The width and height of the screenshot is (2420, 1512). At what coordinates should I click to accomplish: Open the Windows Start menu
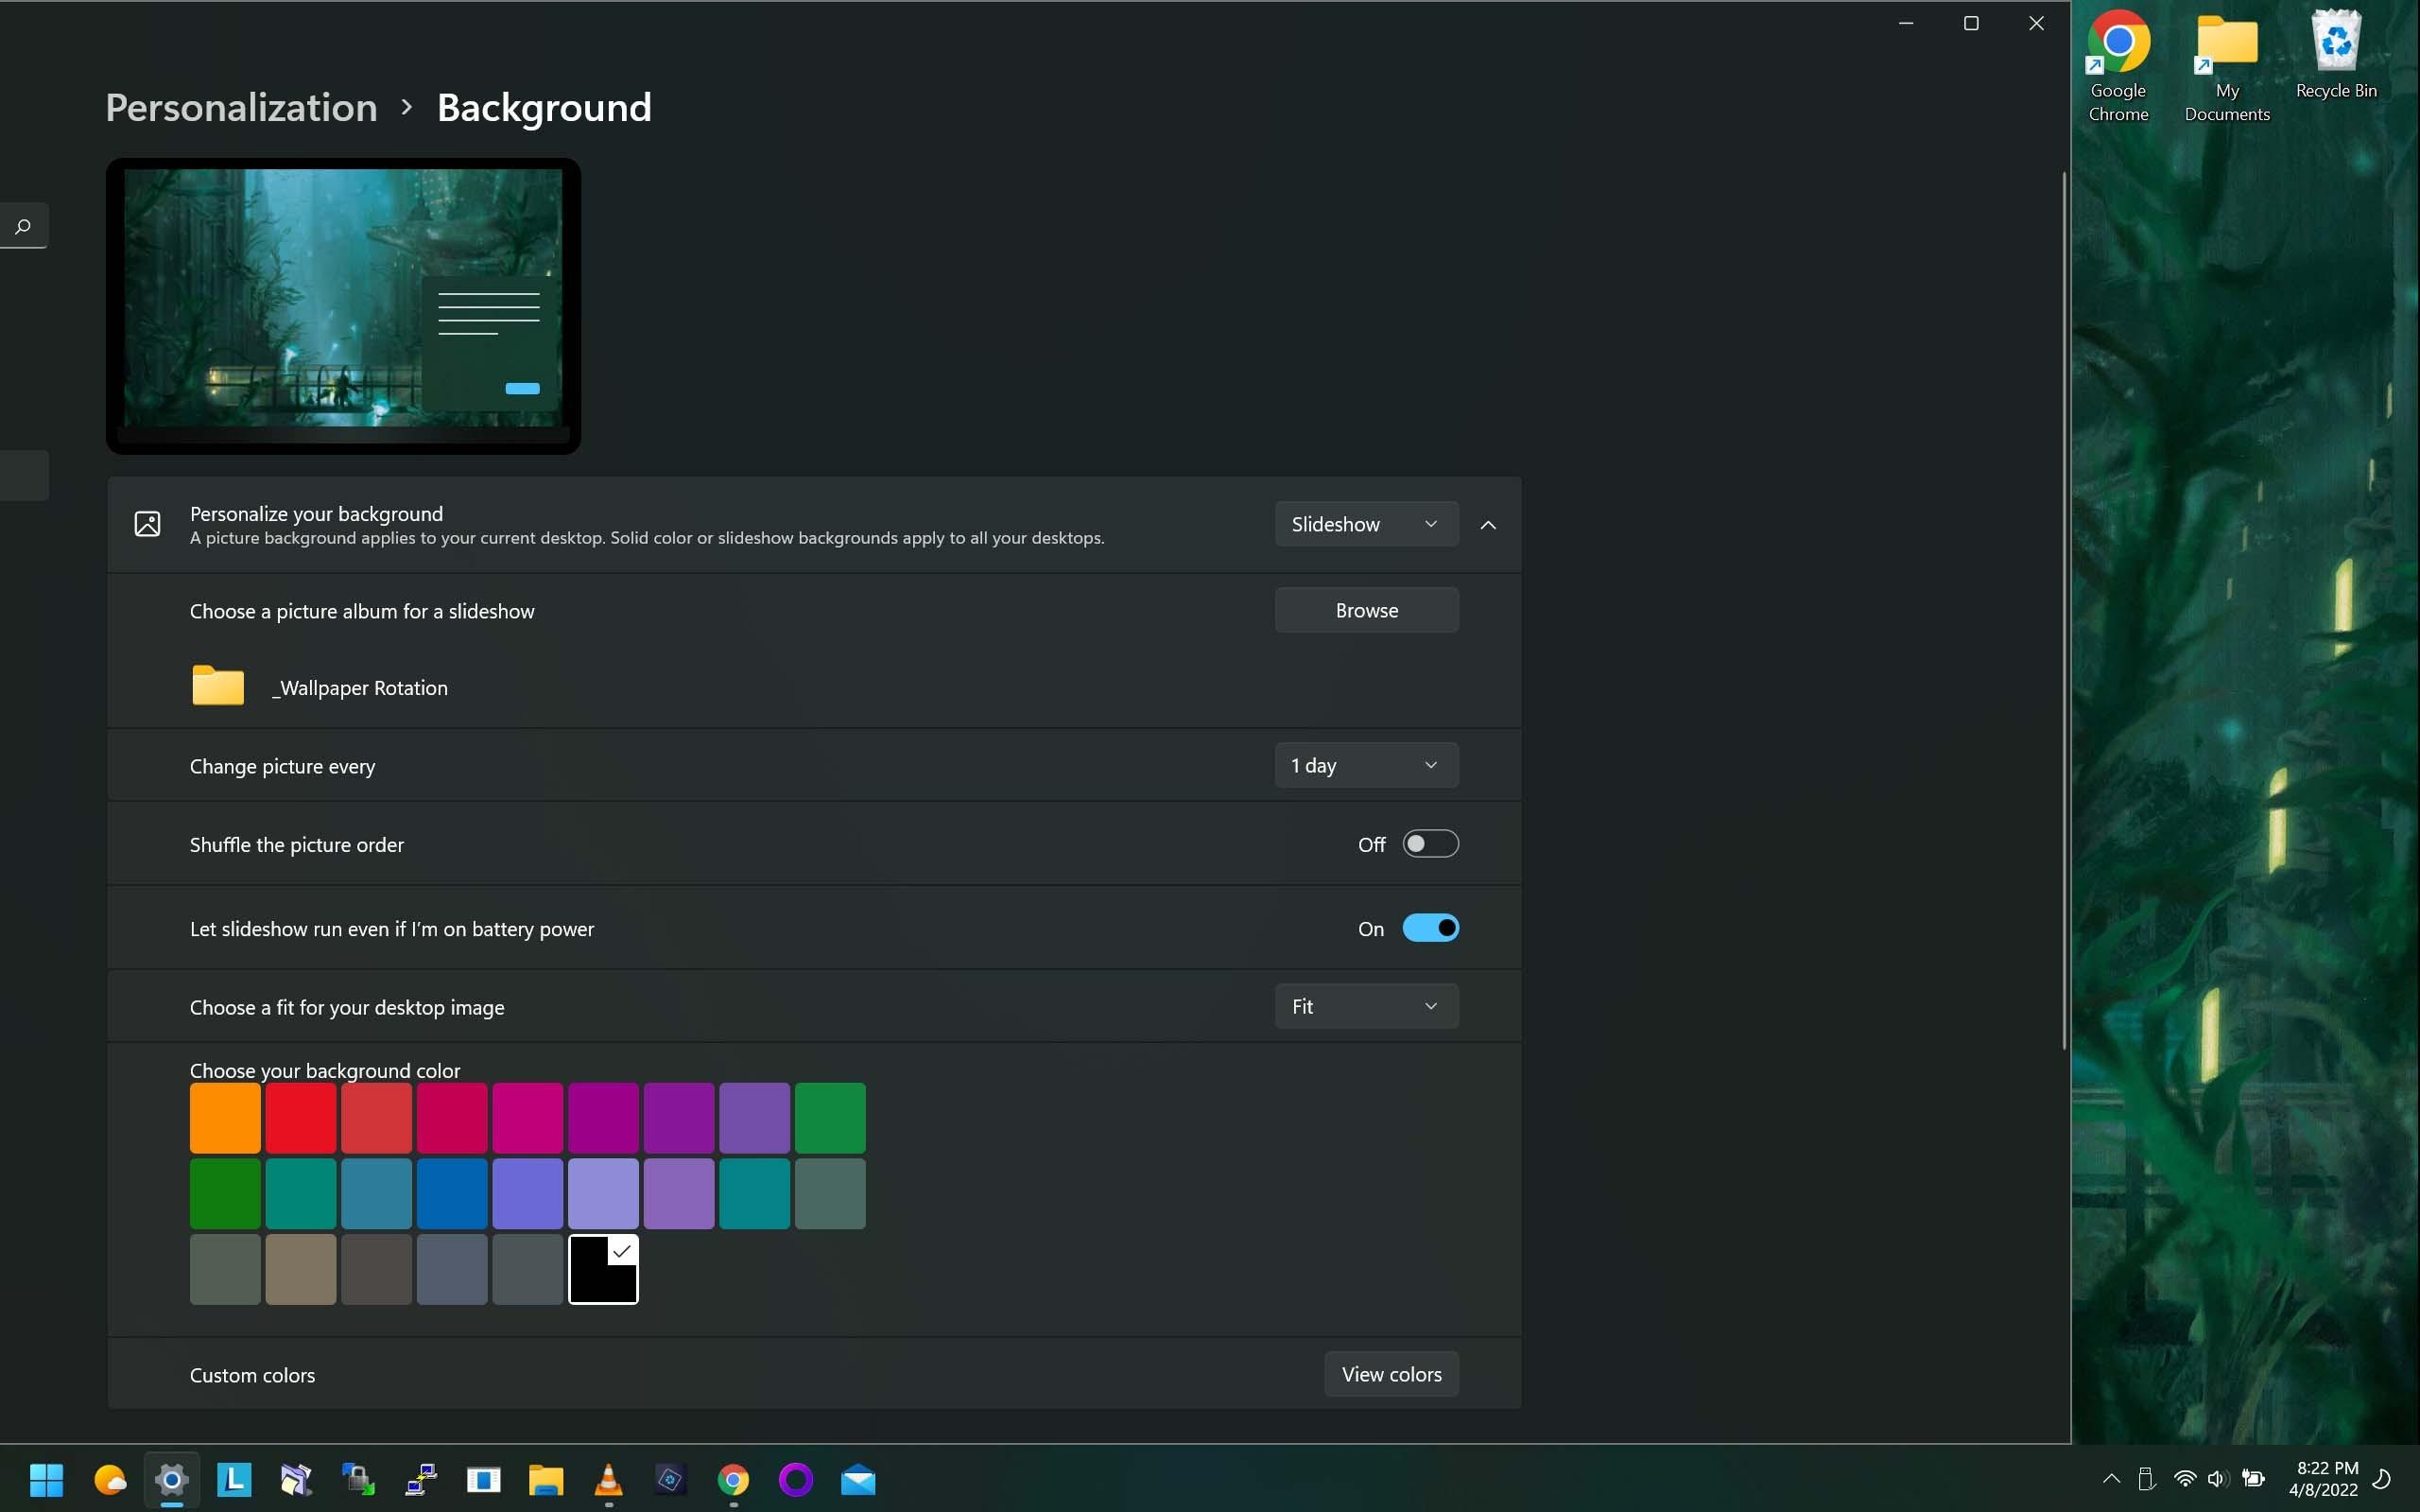pyautogui.click(x=46, y=1479)
